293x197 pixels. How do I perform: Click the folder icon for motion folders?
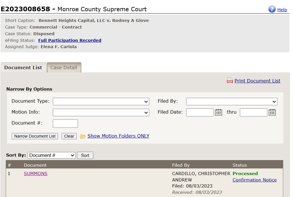point(83,136)
